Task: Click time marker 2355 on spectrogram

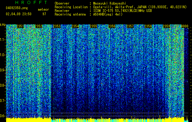Action: 93,26
